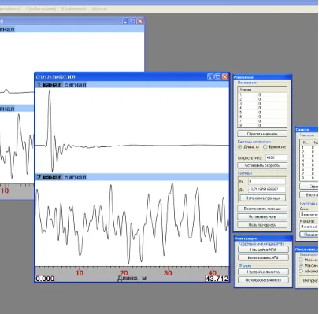Click the 30 tick on front window length axis
The image size is (319, 314).
(168, 273)
